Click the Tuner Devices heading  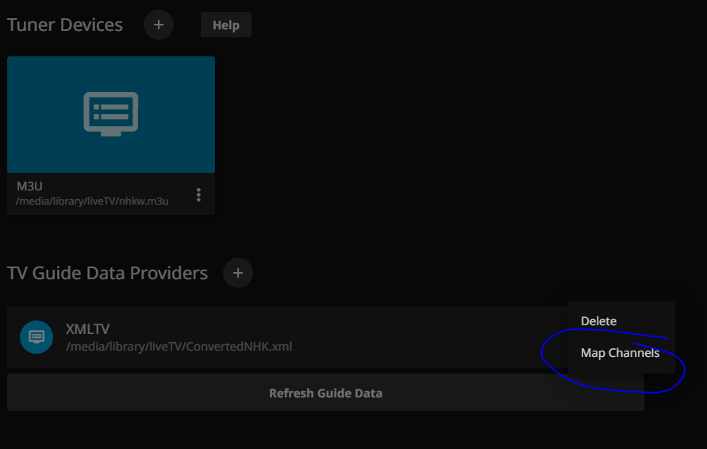click(65, 25)
